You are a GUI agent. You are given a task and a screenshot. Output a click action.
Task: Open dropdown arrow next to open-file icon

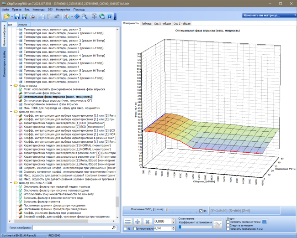12,16
